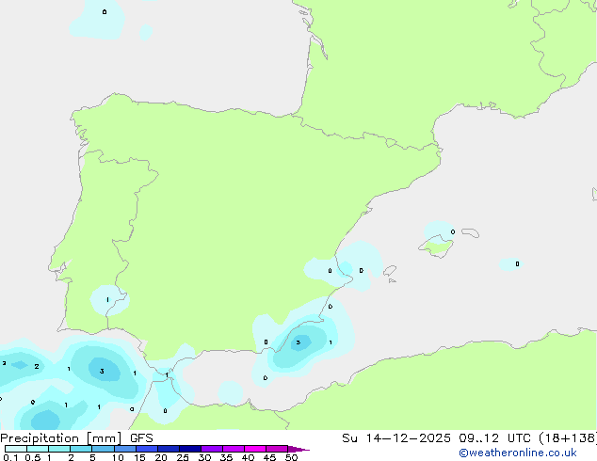Click the '09..12 UTC' time text
Viewport: 597px width, 461px height.
494,438
